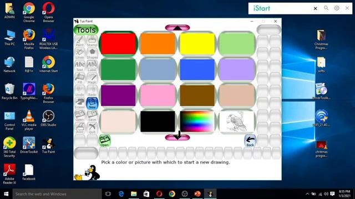Pick the pink background color
The height and width of the screenshot is (199, 355).
pyautogui.click(x=158, y=96)
